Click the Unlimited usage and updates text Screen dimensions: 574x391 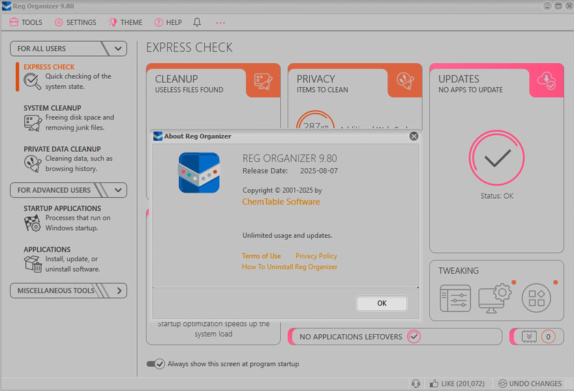point(288,235)
